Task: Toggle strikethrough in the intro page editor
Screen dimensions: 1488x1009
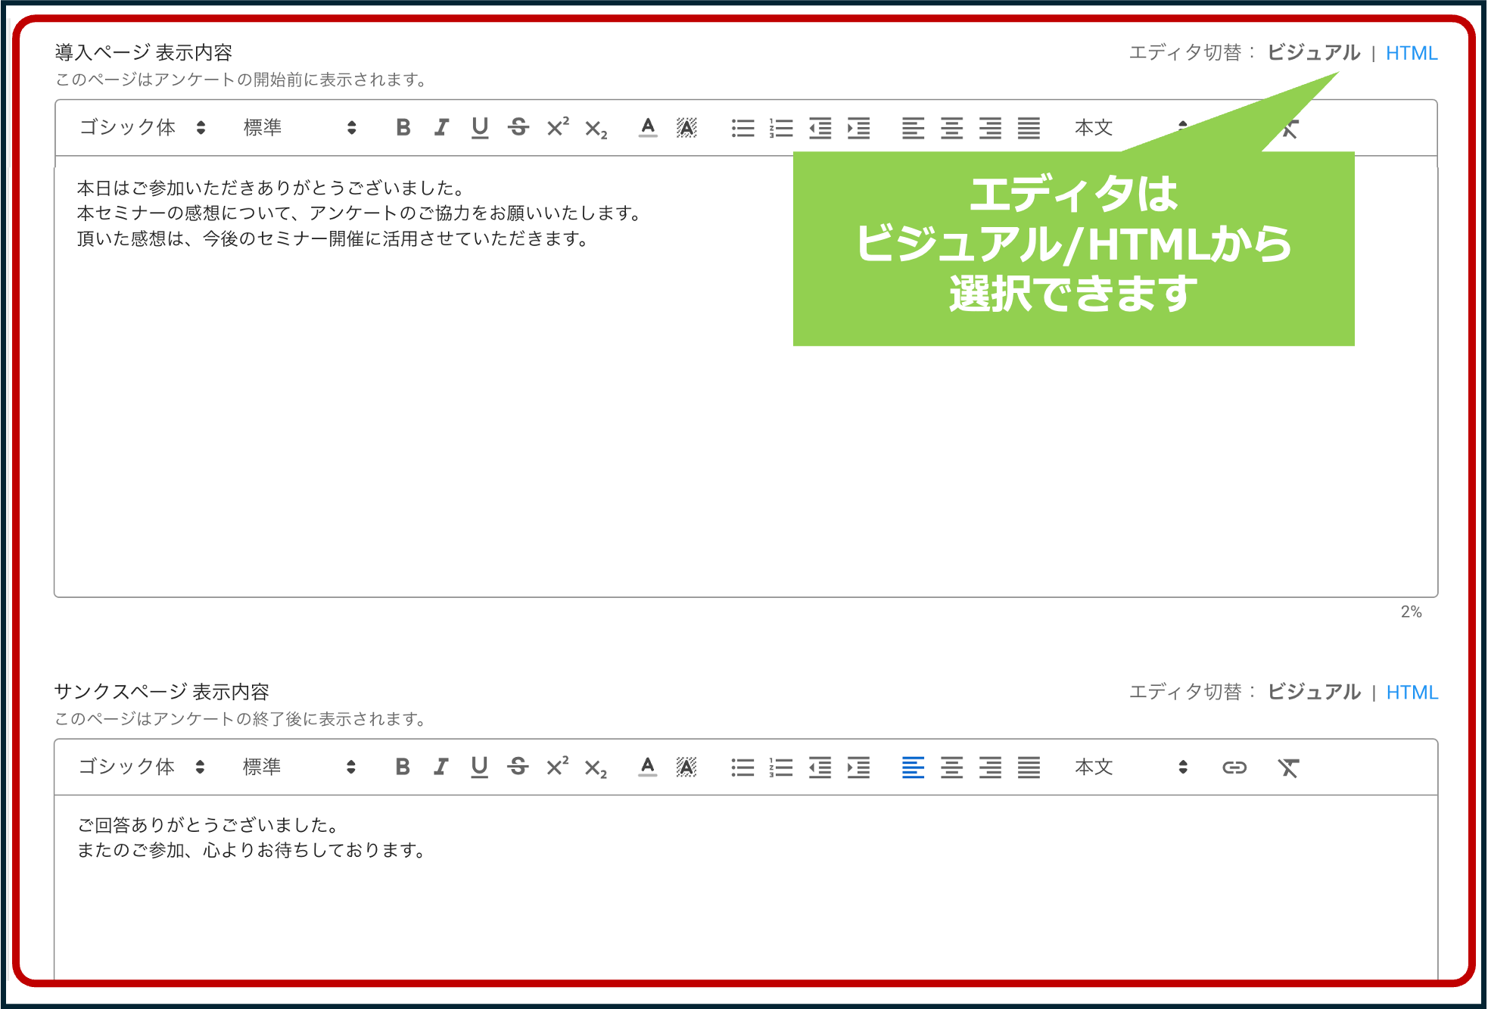Action: click(x=518, y=127)
